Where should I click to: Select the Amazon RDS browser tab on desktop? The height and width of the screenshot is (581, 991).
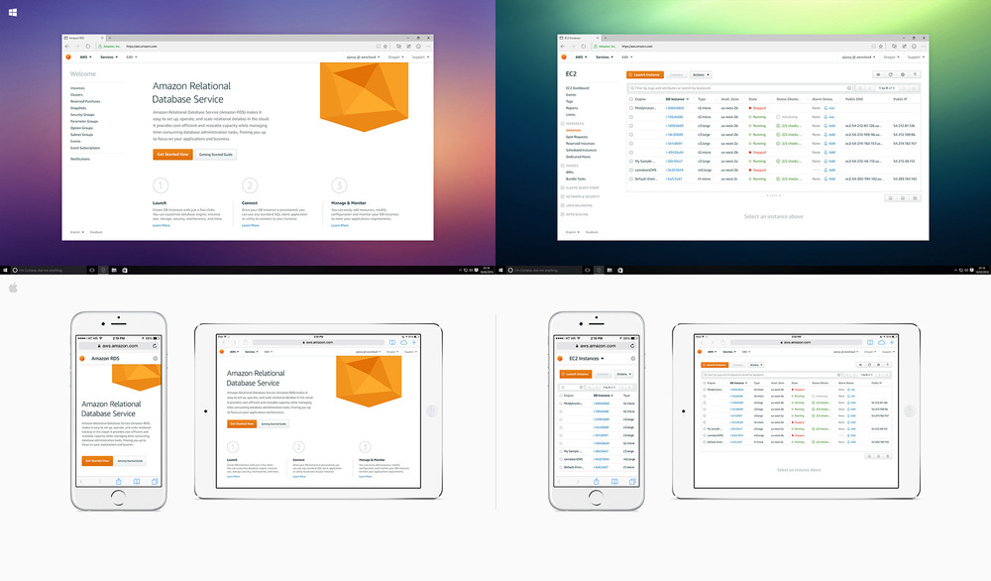click(84, 38)
